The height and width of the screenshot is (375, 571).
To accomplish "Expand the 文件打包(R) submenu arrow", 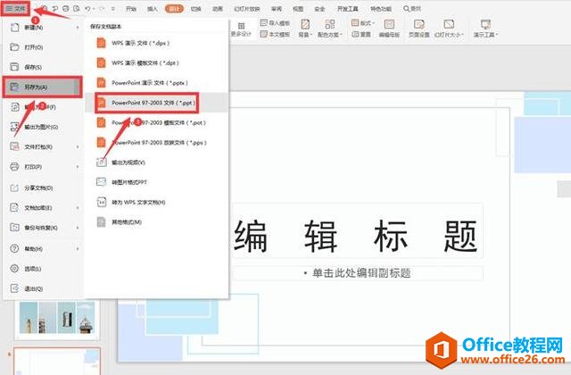I will point(78,146).
